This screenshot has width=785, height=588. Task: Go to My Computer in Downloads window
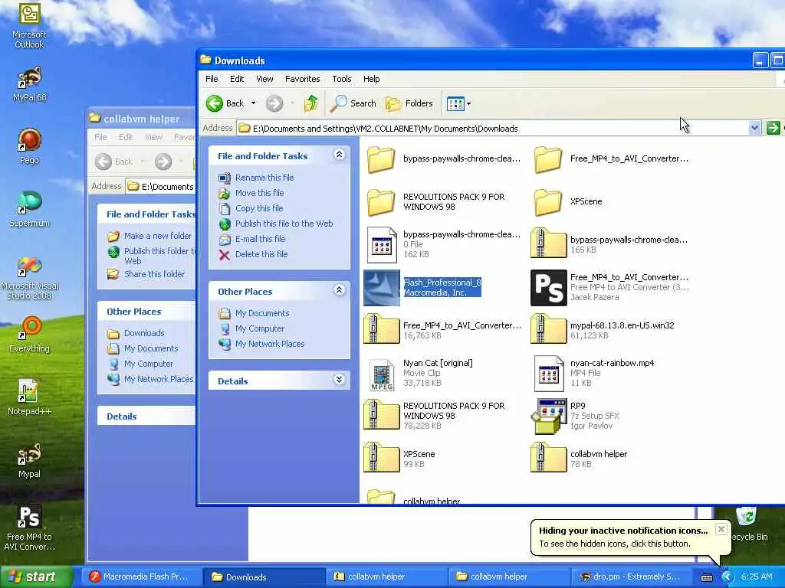click(x=260, y=329)
